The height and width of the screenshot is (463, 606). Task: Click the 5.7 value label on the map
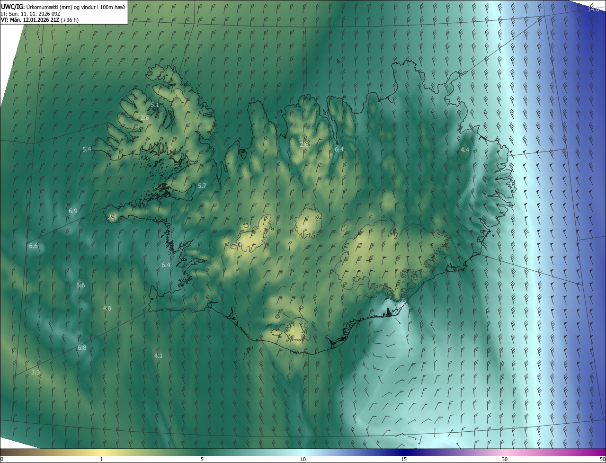[202, 186]
